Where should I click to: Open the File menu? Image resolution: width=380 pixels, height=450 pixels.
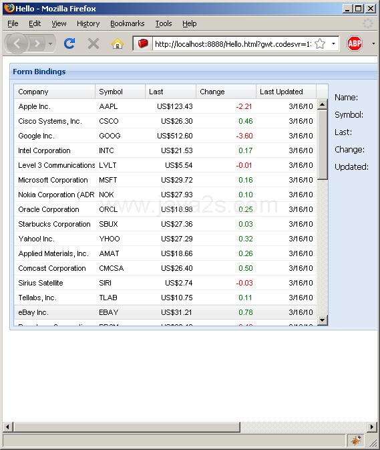click(x=13, y=23)
